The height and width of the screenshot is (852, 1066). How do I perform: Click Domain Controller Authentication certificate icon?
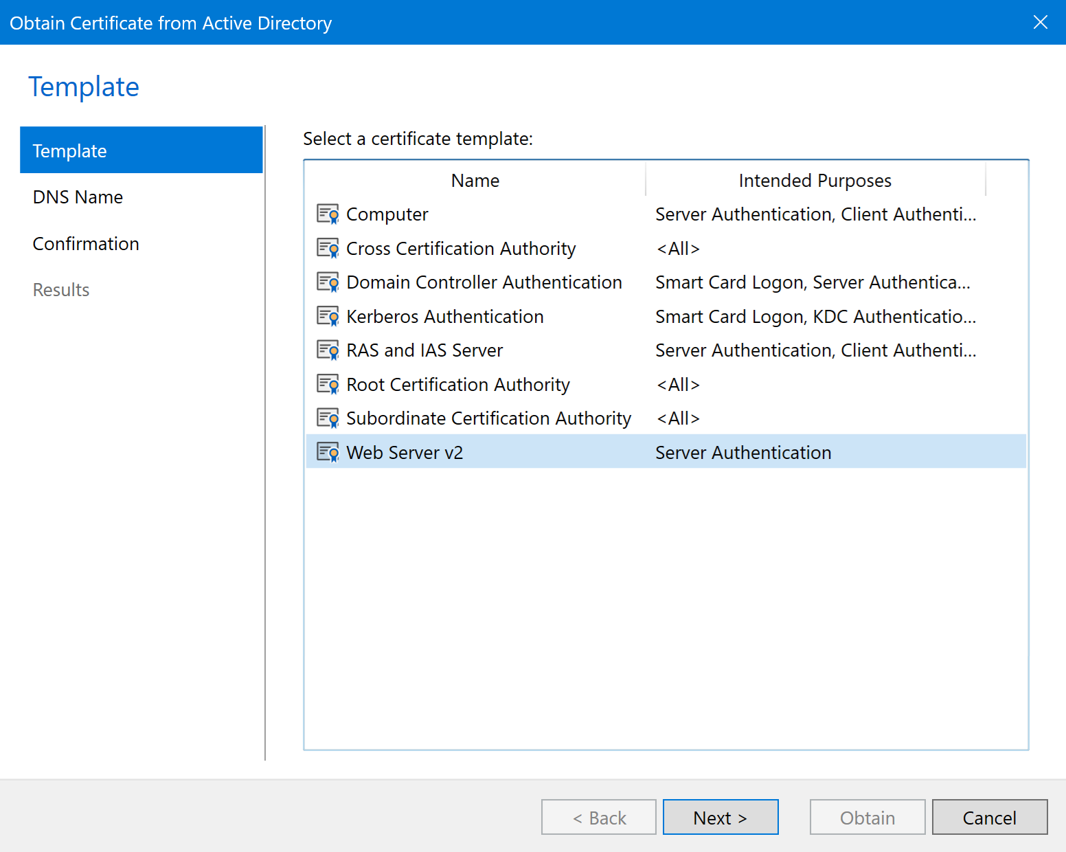[x=328, y=282]
